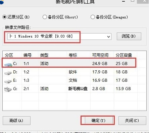Click 活动 type in the G: row
This screenshot has width=149, height=133.
(44, 89)
